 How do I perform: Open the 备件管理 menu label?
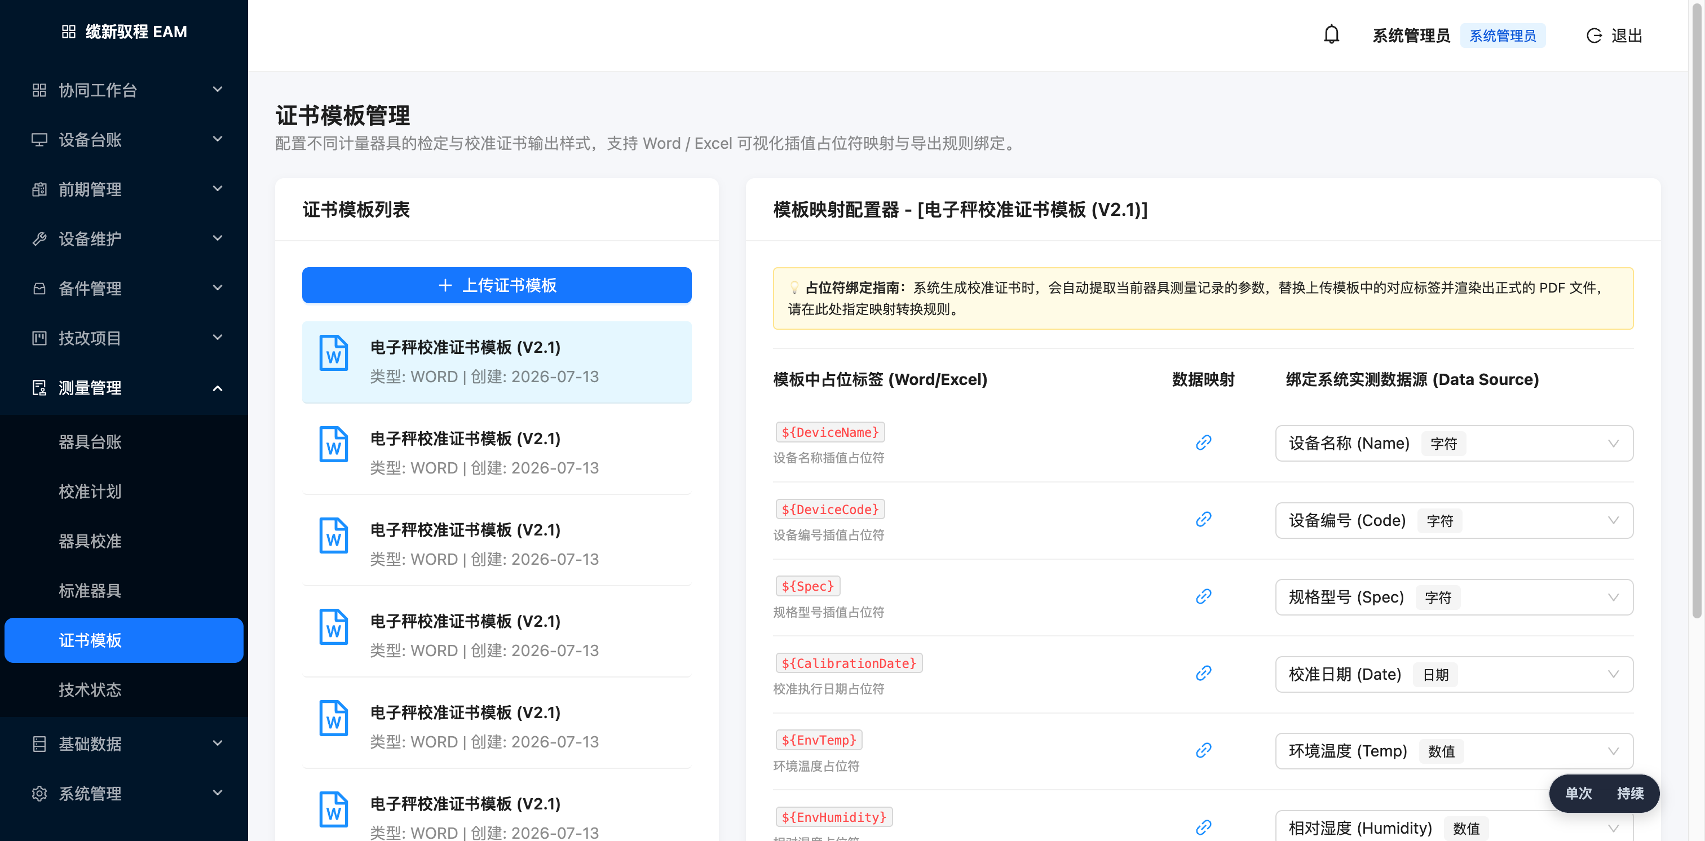point(90,289)
